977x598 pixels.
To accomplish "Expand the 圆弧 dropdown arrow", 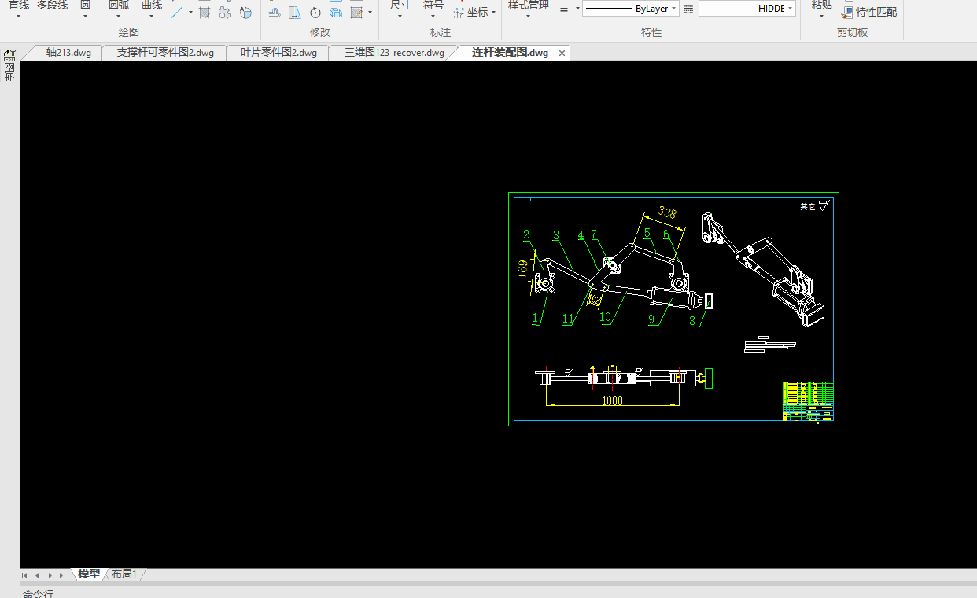I will coord(119,16).
